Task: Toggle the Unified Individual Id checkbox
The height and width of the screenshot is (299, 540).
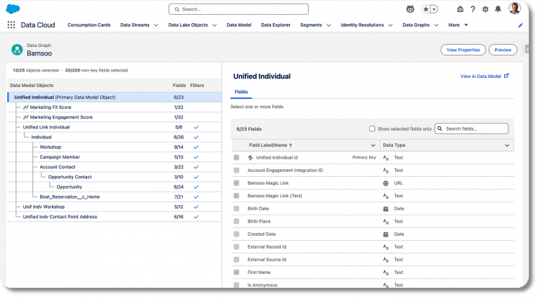Action: [x=236, y=157]
